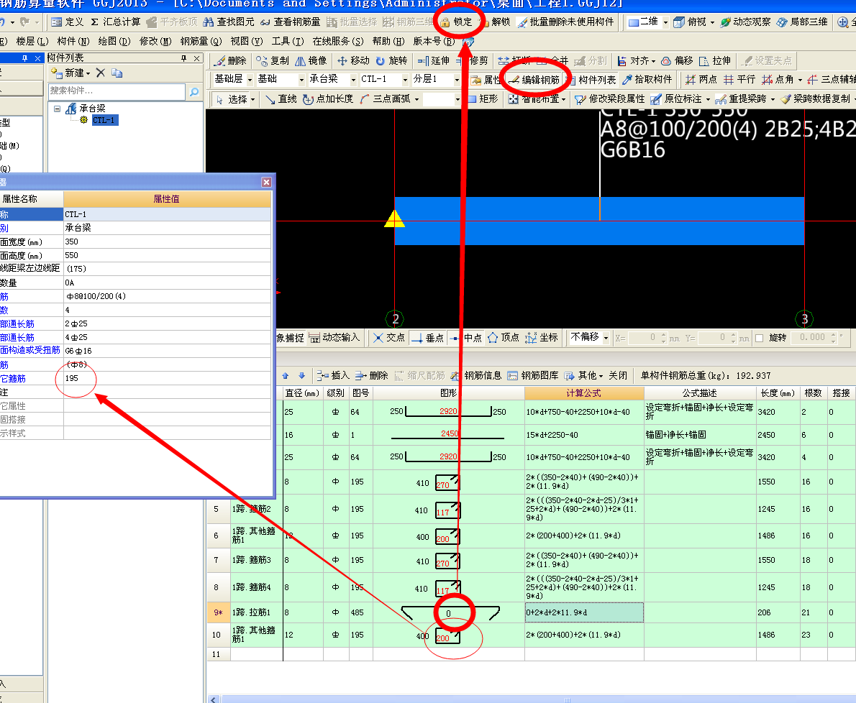Move rebar row down with blue arrow
The width and height of the screenshot is (856, 703).
pos(302,376)
